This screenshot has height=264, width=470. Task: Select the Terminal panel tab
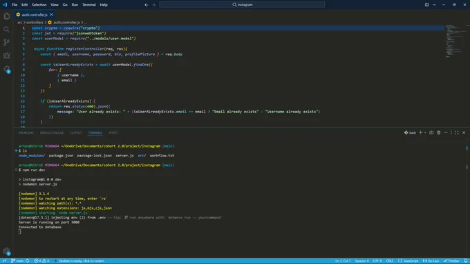point(95,133)
